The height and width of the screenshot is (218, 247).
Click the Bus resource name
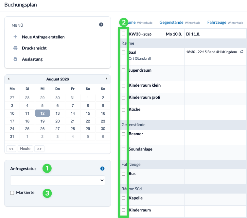pyautogui.click(x=132, y=174)
